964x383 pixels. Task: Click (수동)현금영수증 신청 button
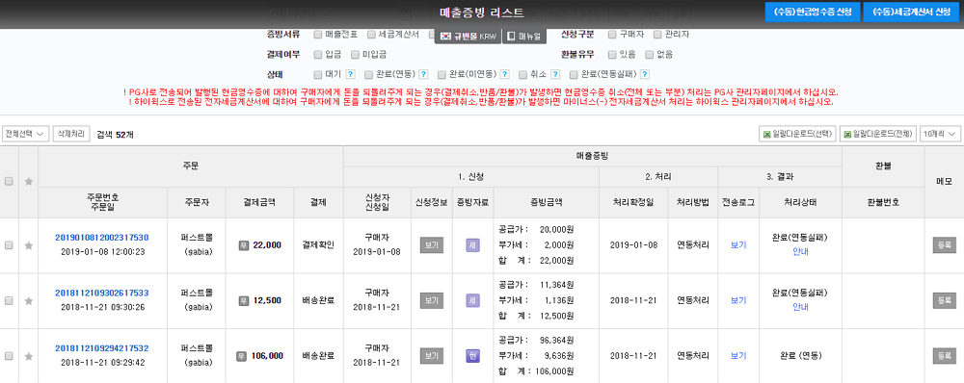[813, 13]
